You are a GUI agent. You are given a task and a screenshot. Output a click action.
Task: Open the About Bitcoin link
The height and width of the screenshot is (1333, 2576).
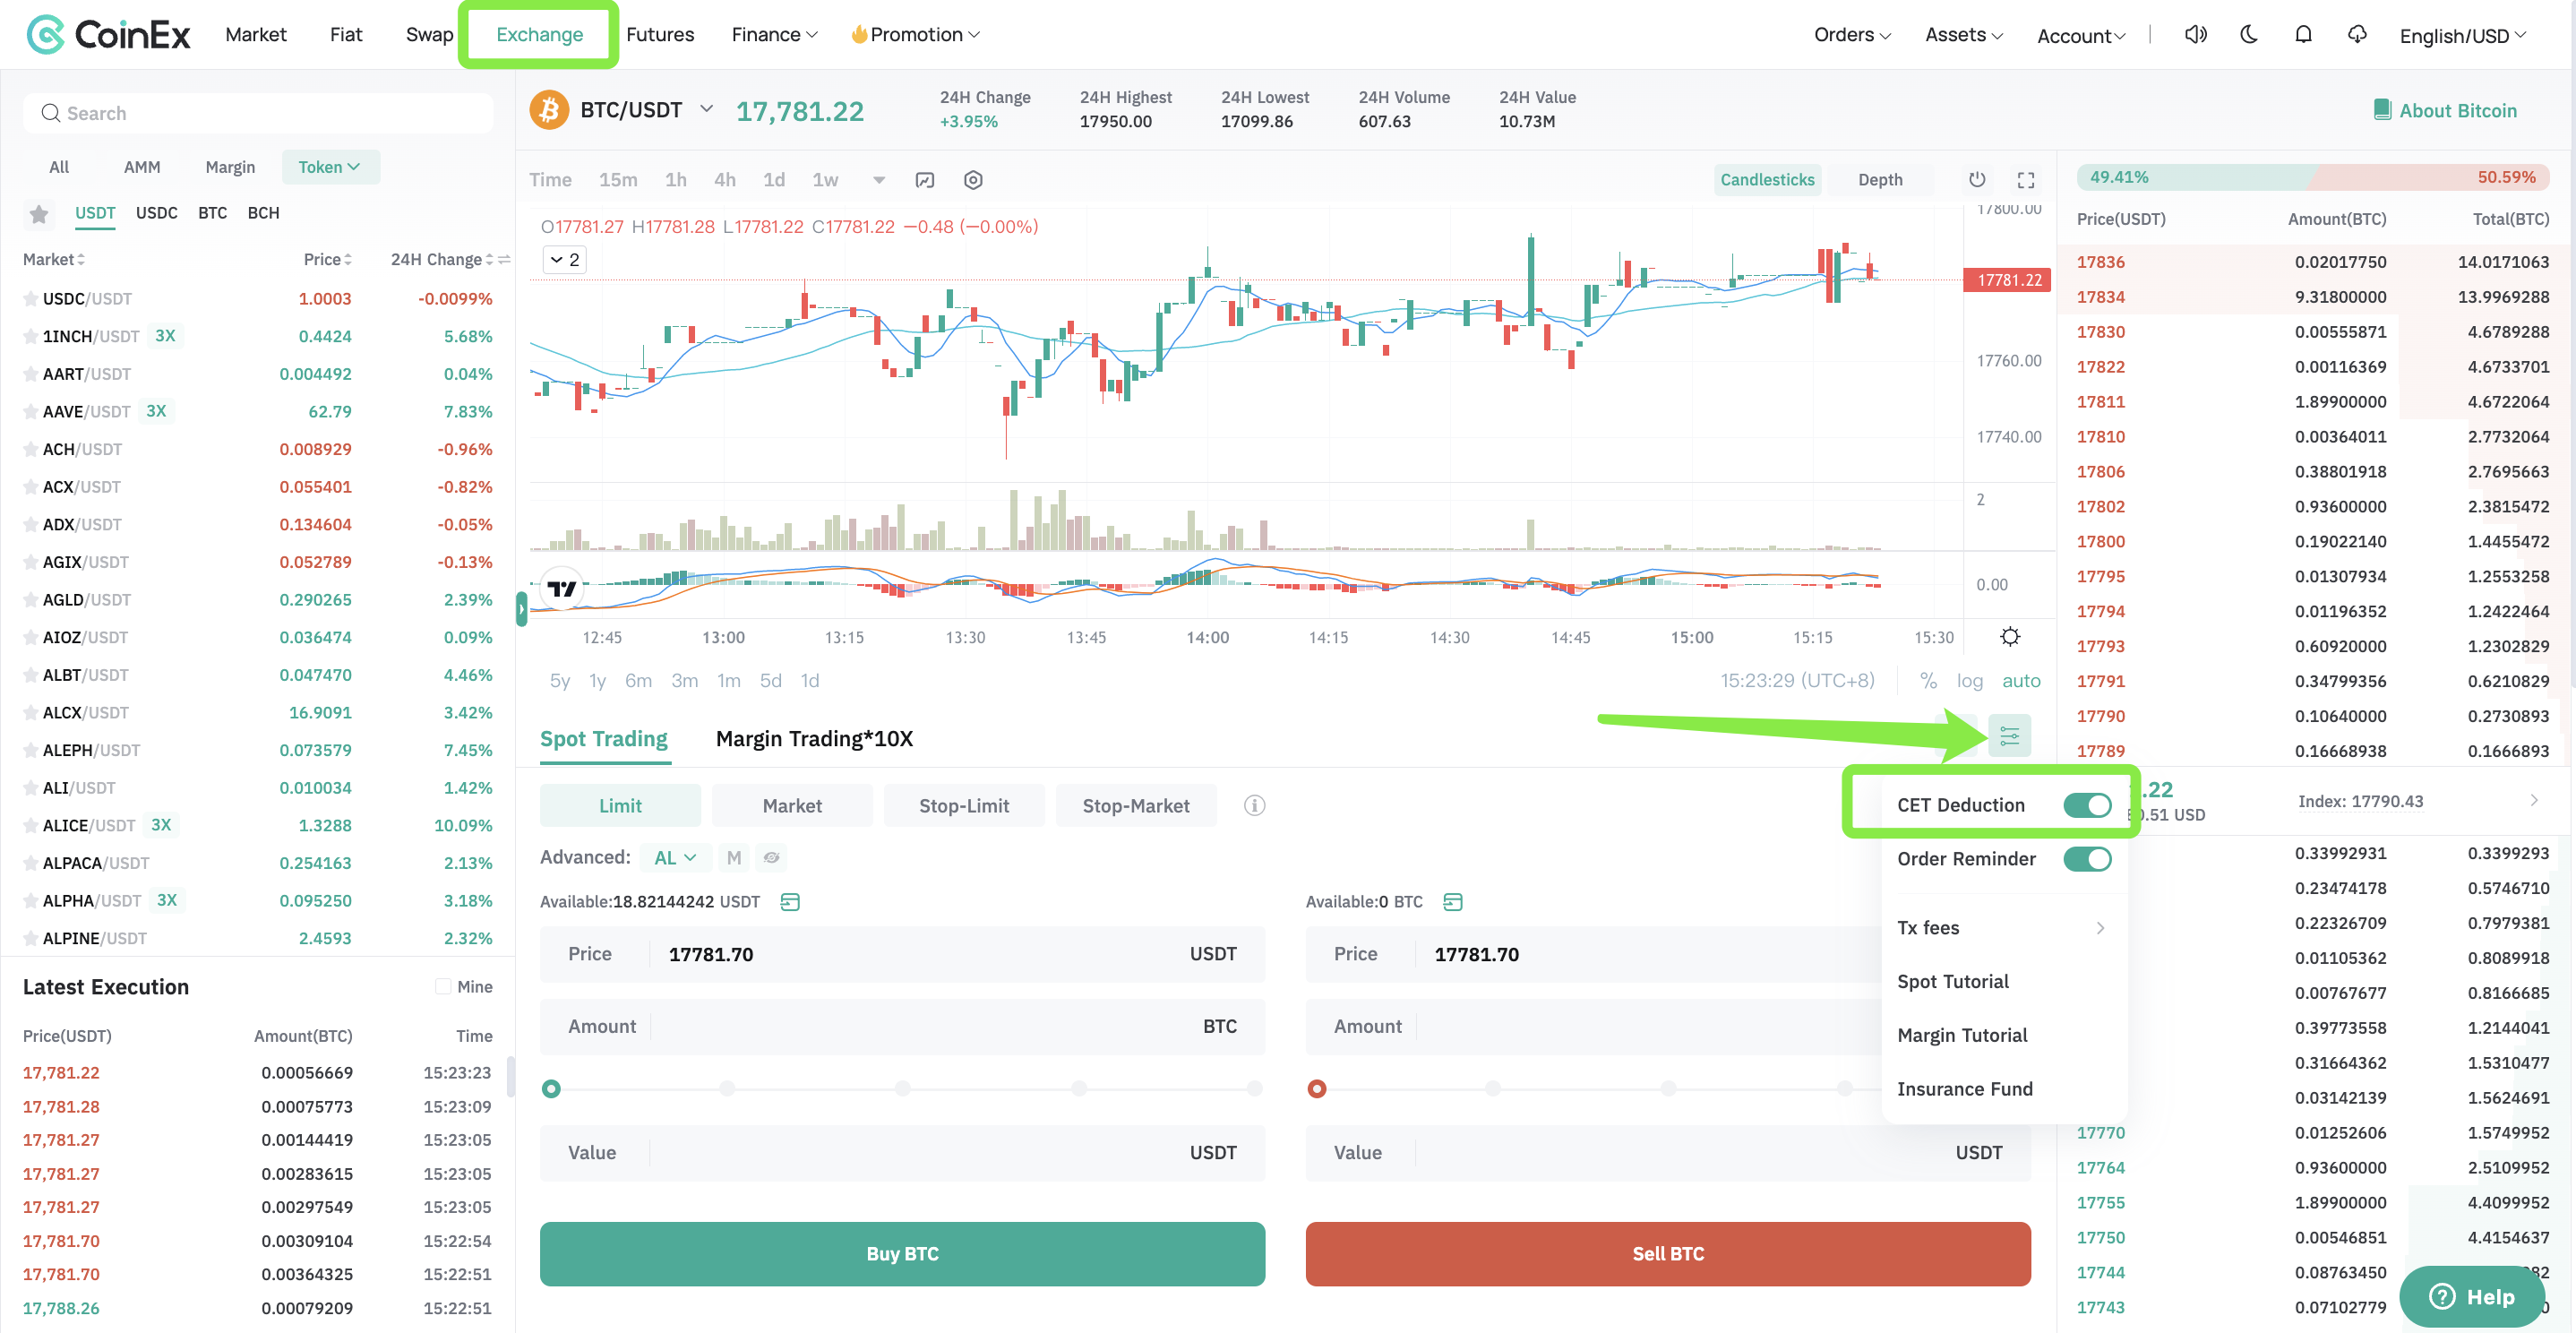click(x=2445, y=111)
